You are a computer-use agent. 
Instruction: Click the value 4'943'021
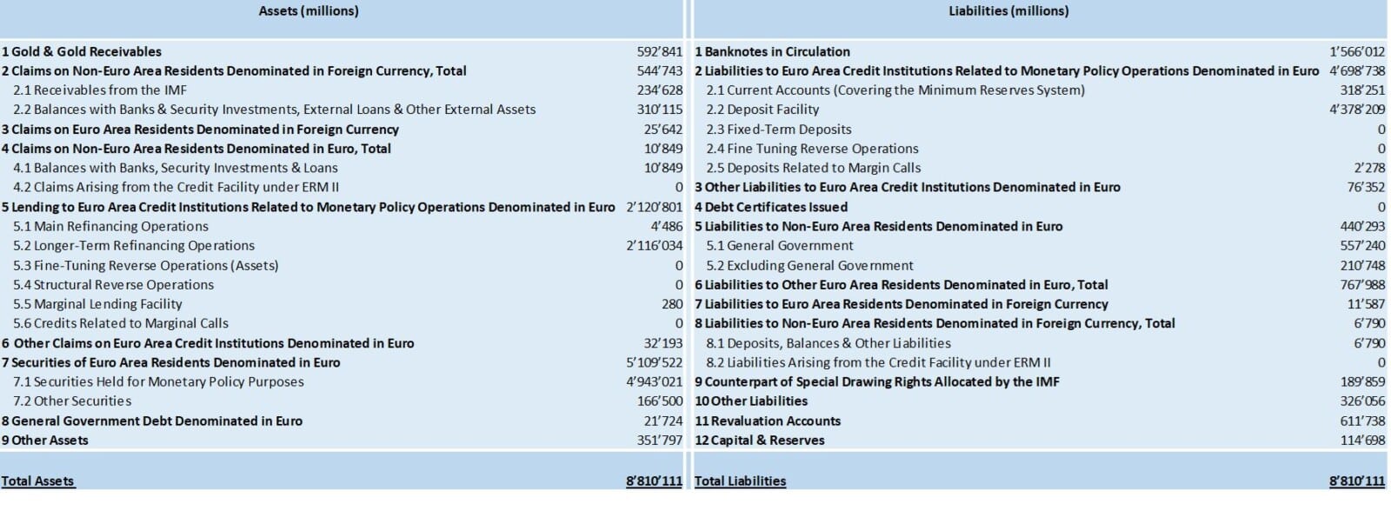click(x=655, y=381)
